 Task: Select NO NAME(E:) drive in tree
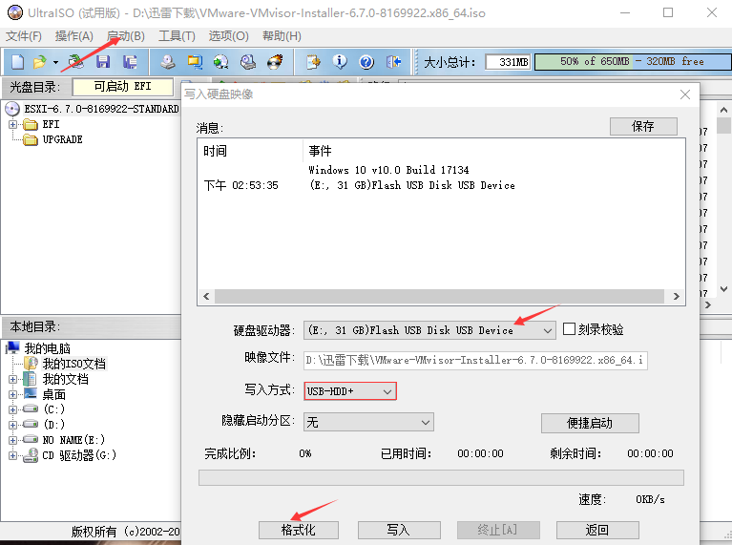click(73, 440)
